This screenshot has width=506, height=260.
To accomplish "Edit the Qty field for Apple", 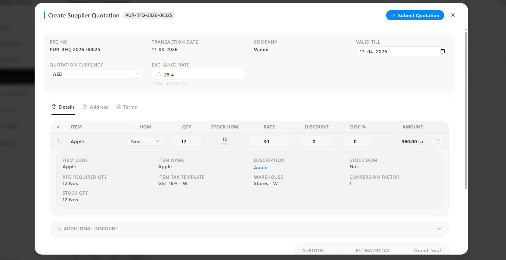I will (187, 141).
